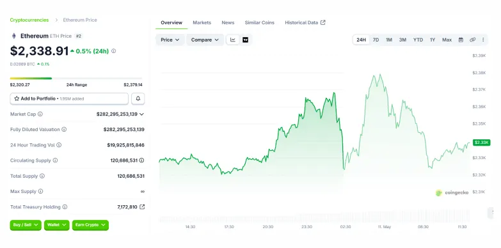This screenshot has width=501, height=248.
Task: Switch to the Markets tab
Action: [x=202, y=22]
